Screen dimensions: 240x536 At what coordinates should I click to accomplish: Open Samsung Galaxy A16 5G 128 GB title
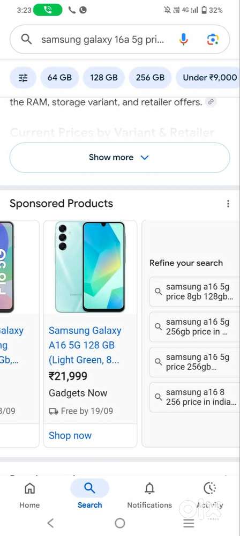[85, 345]
